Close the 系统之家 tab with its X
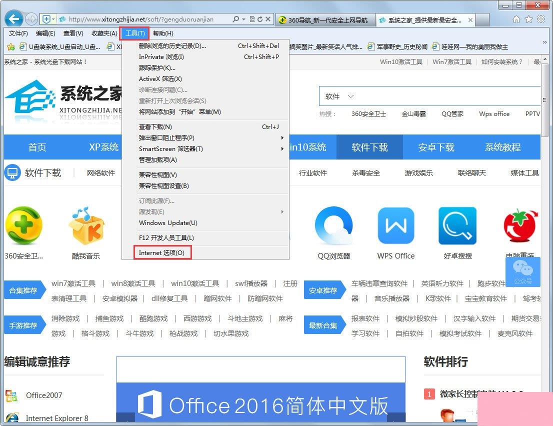The height and width of the screenshot is (426, 553). click(470, 20)
